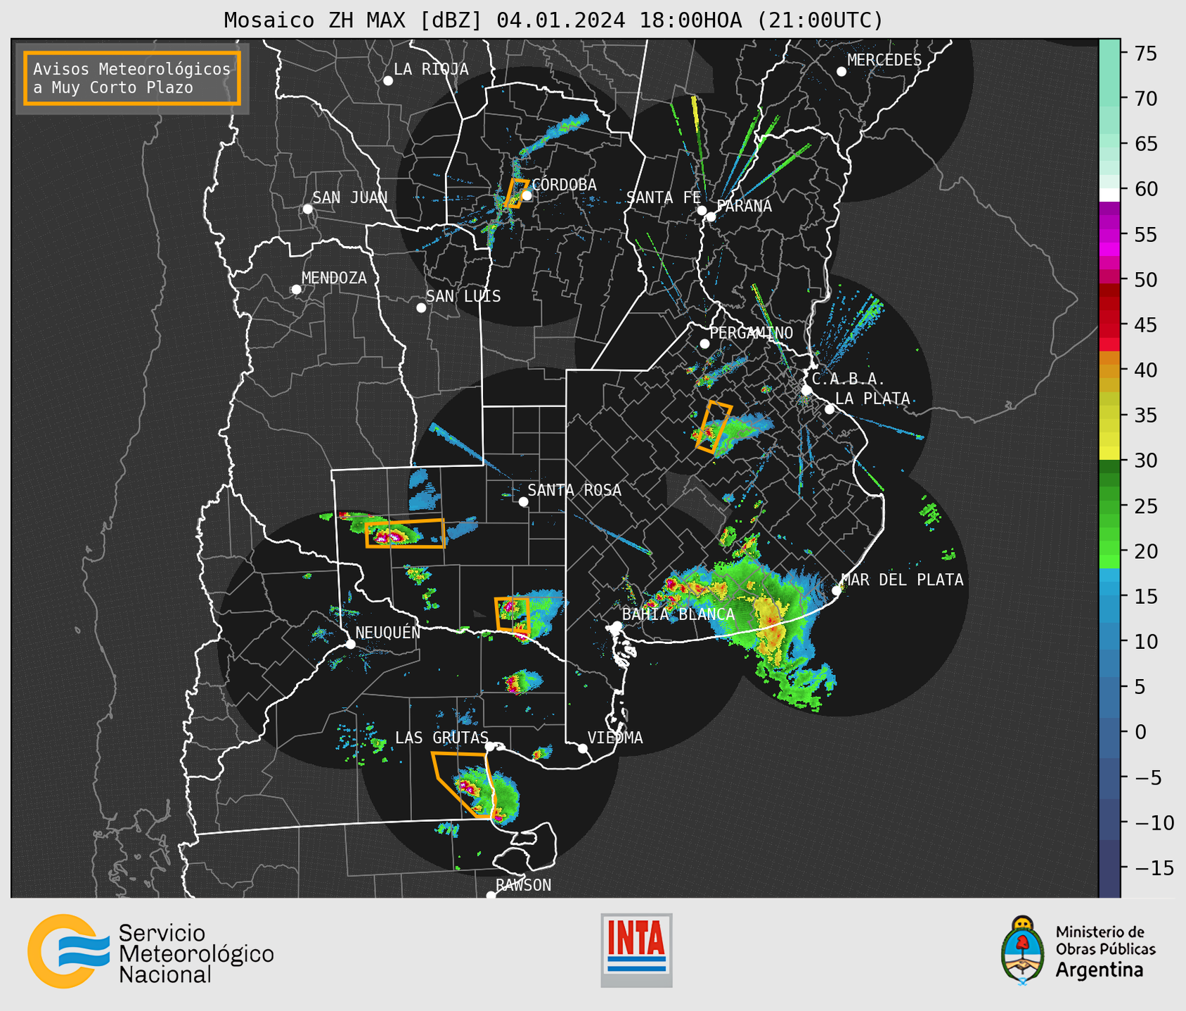The width and height of the screenshot is (1186, 1011).
Task: Click the MAR DEL PLATA city marker dot
Action: [837, 591]
